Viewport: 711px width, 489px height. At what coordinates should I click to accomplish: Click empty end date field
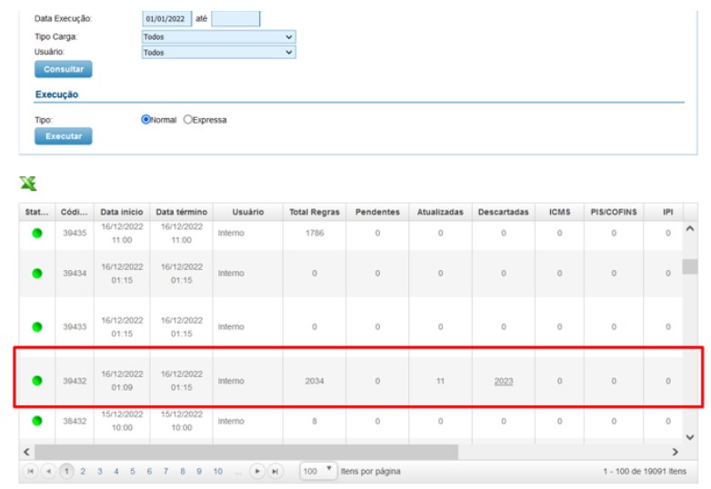pos(235,18)
